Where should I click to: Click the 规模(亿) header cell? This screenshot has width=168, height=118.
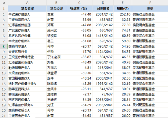(123, 9)
